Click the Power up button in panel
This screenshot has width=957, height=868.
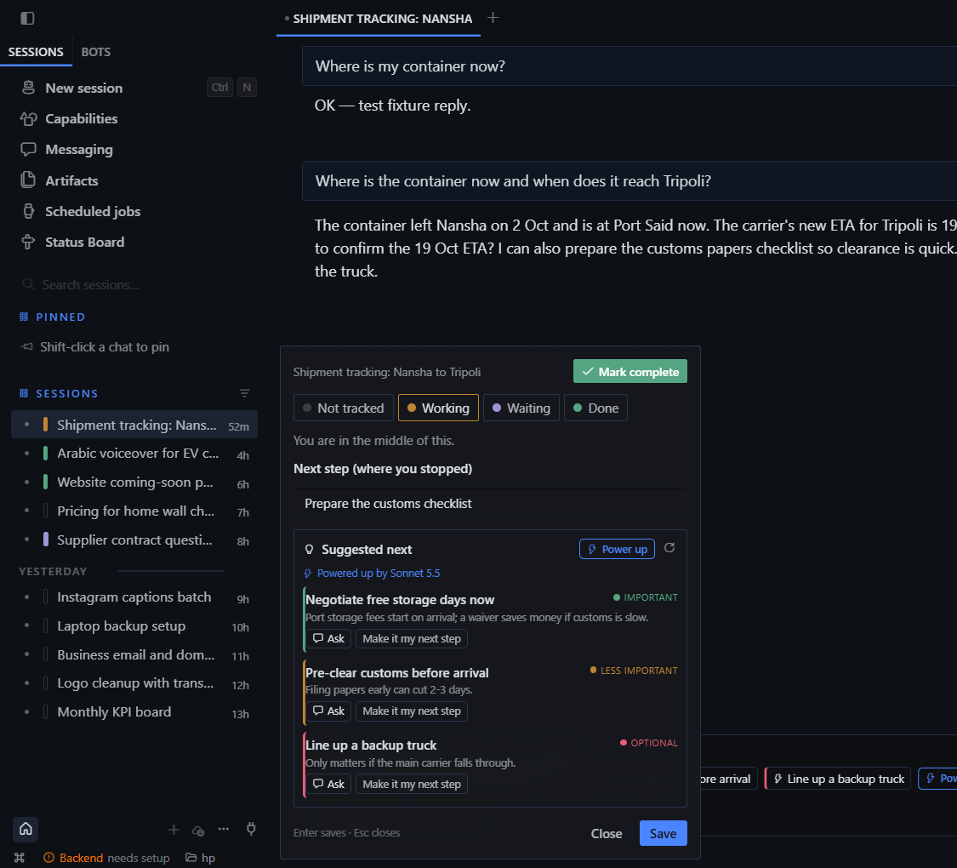(x=617, y=549)
